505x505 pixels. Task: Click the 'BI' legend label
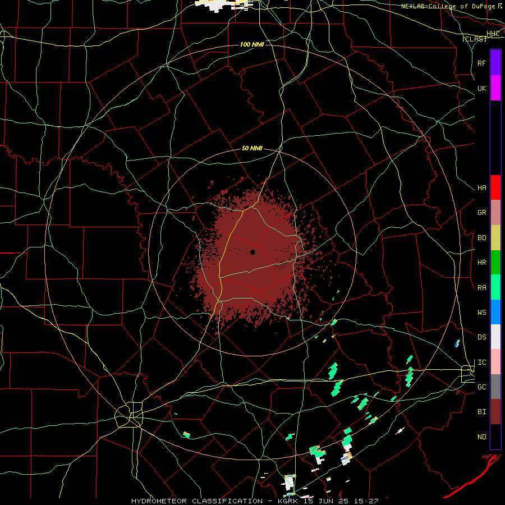(482, 412)
